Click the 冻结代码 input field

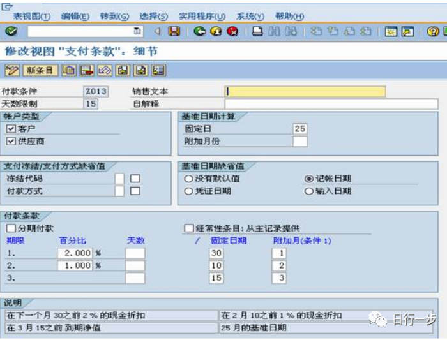(x=119, y=179)
